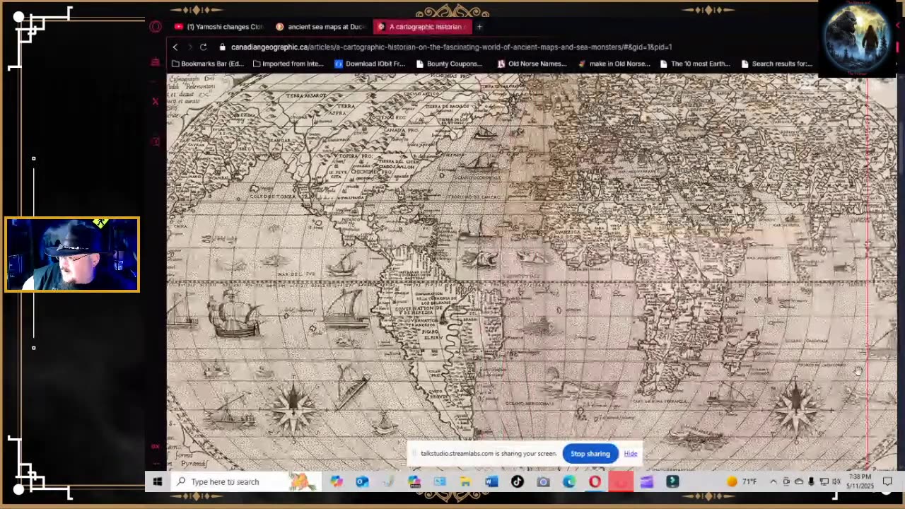Image resolution: width=905 pixels, height=509 pixels.
Task: Open make in Old Norse bookmark
Action: 614,64
